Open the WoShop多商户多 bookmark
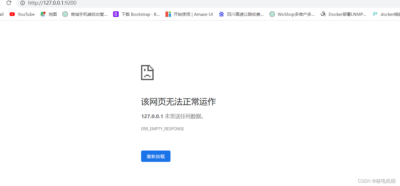Viewport: 400px width, 186px height. [296, 14]
